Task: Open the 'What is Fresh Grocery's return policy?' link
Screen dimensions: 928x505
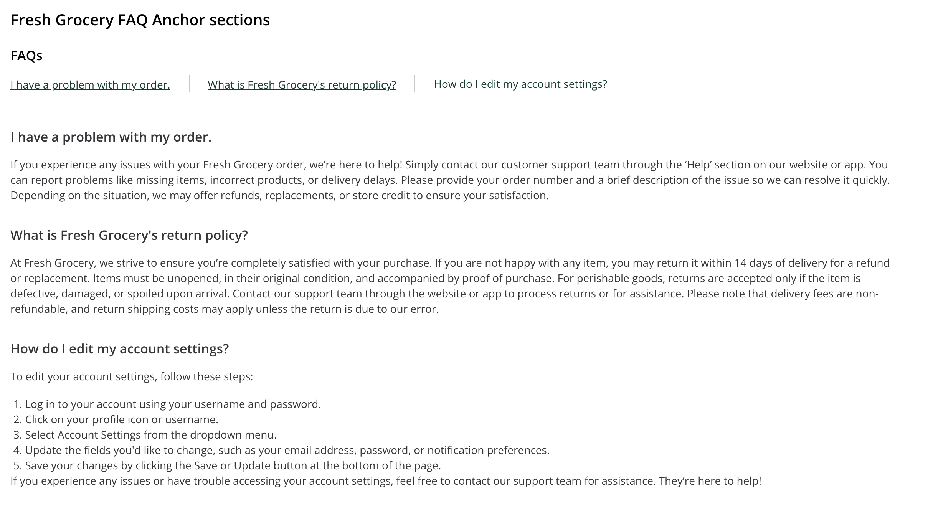Action: [302, 85]
